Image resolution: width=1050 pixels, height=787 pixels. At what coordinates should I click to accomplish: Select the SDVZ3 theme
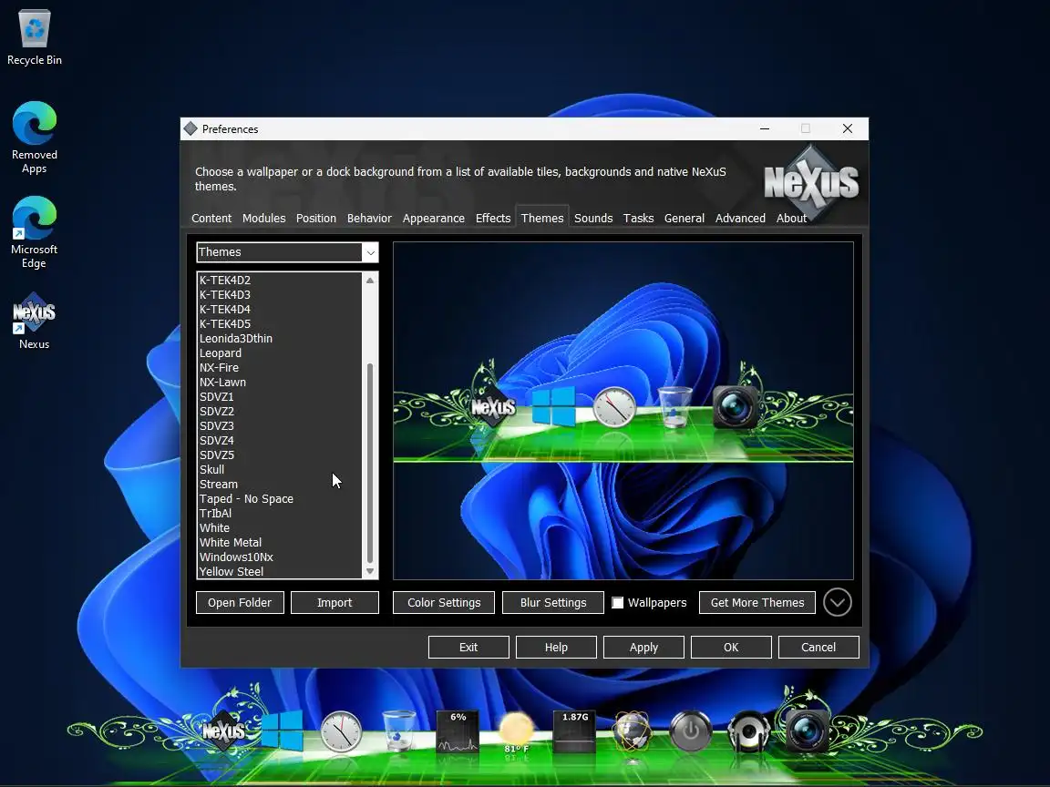pos(280,425)
